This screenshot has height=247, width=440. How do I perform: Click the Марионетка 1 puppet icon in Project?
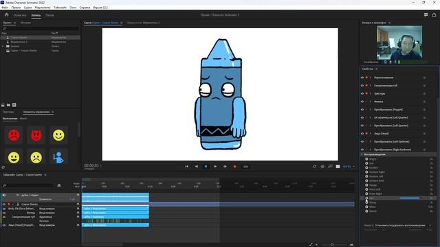(x=8, y=42)
